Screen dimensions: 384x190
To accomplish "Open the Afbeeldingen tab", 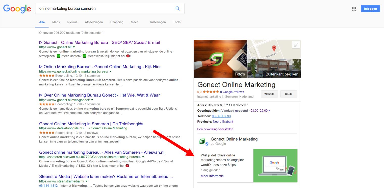I will [94, 22].
